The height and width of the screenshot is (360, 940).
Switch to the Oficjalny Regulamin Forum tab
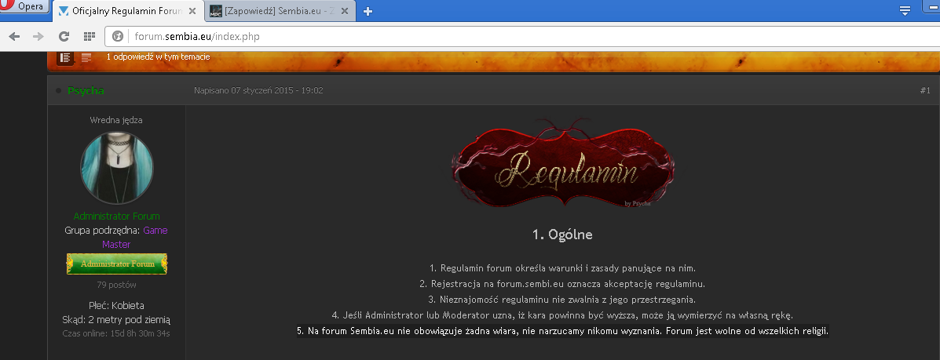point(128,11)
